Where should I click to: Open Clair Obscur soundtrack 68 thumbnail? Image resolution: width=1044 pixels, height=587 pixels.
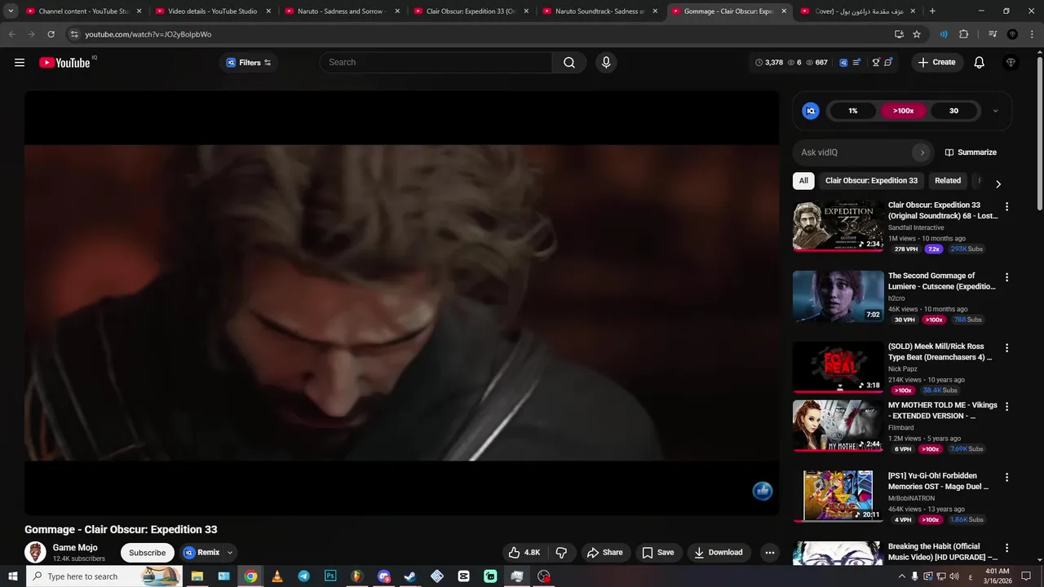pos(838,227)
